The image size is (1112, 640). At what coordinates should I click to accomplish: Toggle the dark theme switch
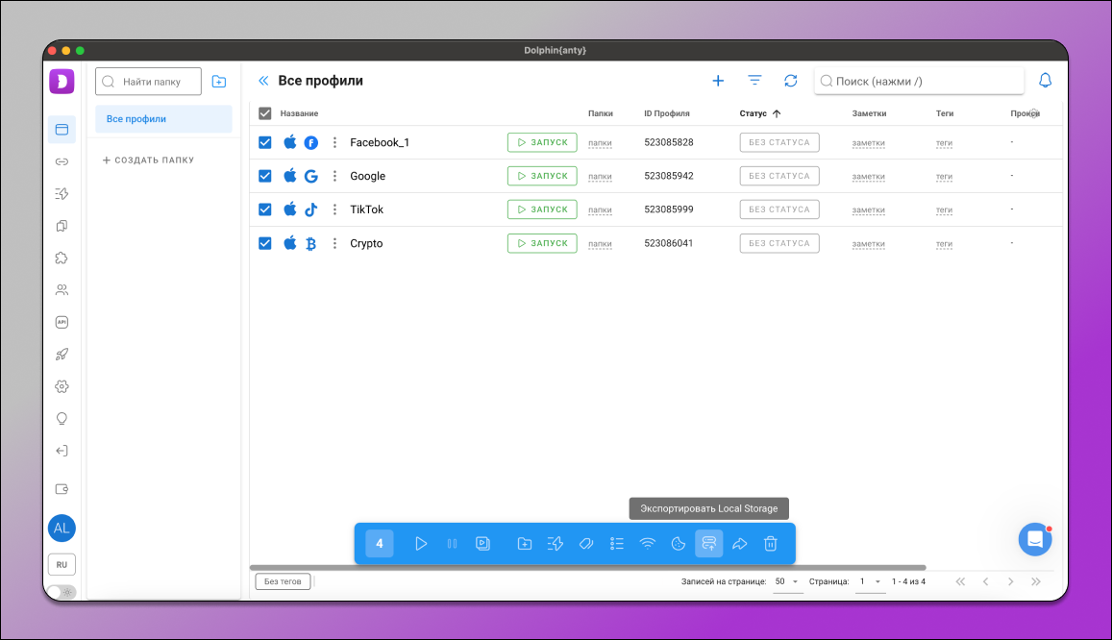coord(61,592)
